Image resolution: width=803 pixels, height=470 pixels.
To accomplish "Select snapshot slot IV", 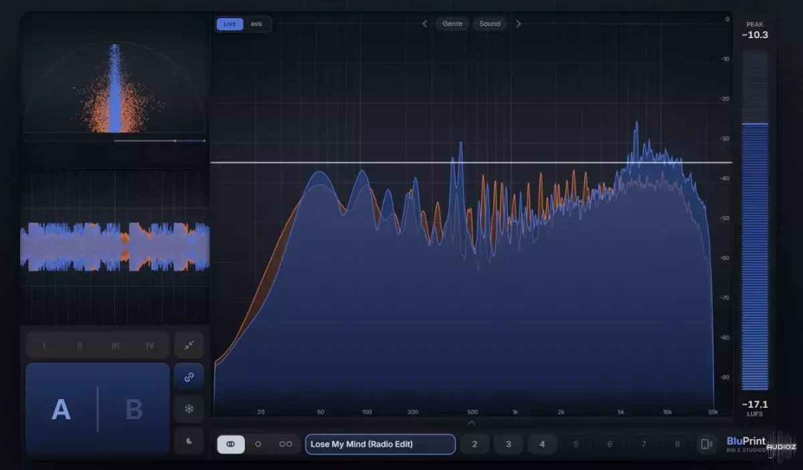I will (x=151, y=346).
